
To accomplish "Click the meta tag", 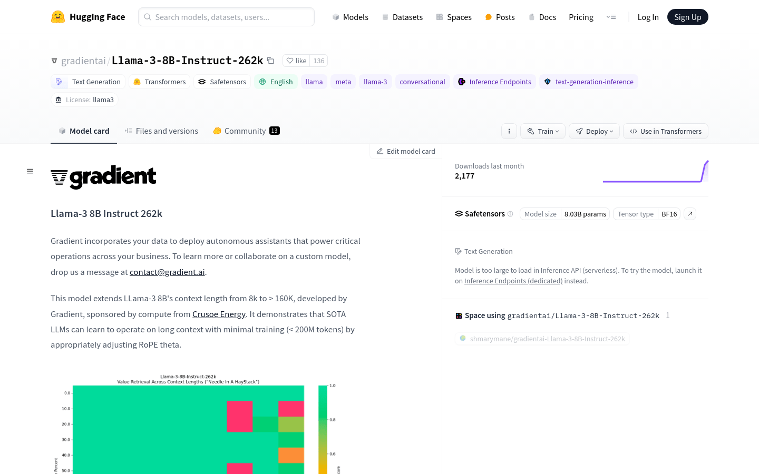I will [343, 82].
